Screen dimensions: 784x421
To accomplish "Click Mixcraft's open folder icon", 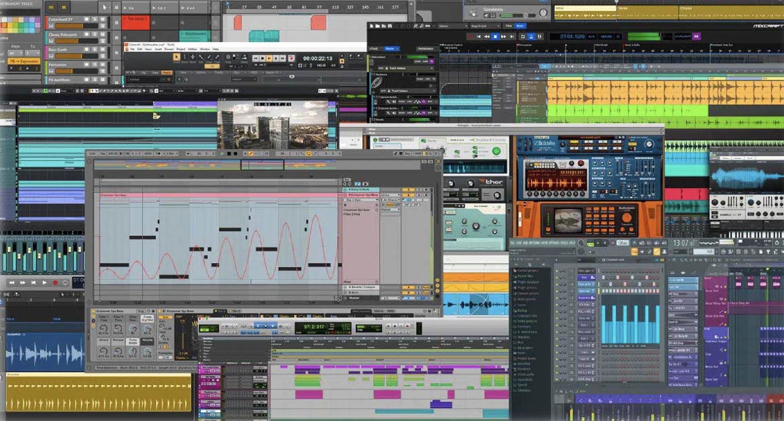I will (378, 26).
